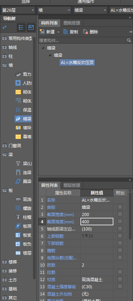Switch navigation tree to list view icon
Screen dimensions: 133x301
21,28
